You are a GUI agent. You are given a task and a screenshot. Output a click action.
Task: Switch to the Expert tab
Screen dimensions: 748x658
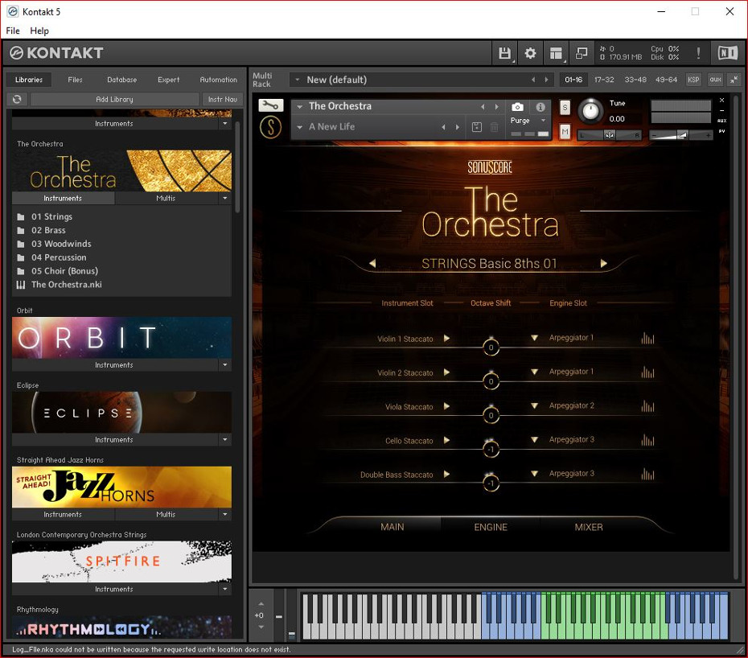coord(168,80)
